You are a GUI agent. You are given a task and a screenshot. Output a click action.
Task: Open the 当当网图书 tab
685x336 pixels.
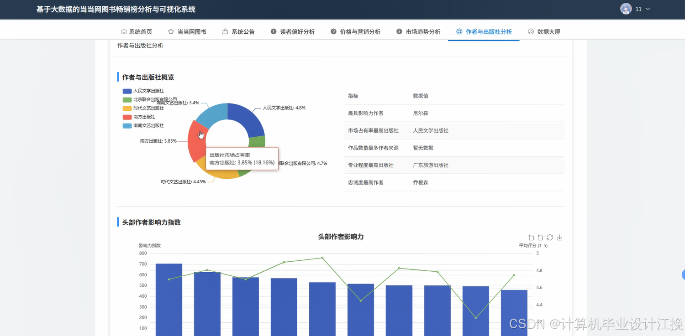click(x=187, y=31)
